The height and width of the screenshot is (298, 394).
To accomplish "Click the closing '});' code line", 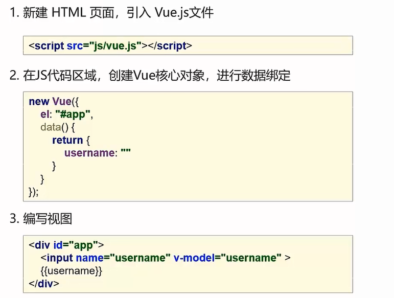I will click(x=34, y=192).
